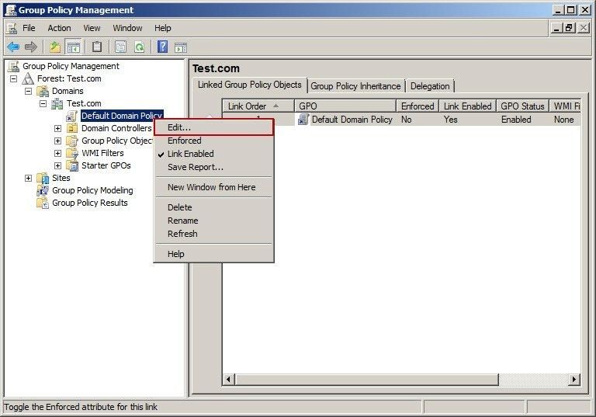The image size is (596, 417).
Task: Click Refresh in the context menu
Action: tap(213, 234)
